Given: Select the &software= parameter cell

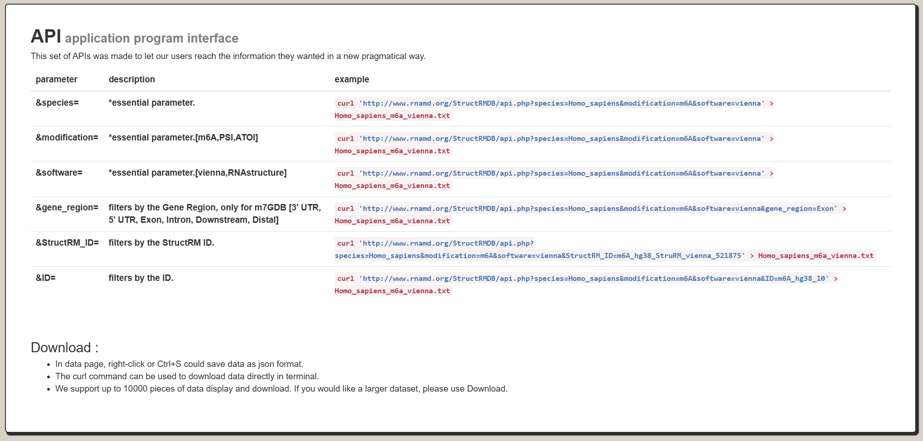Looking at the screenshot, I should pos(59,173).
